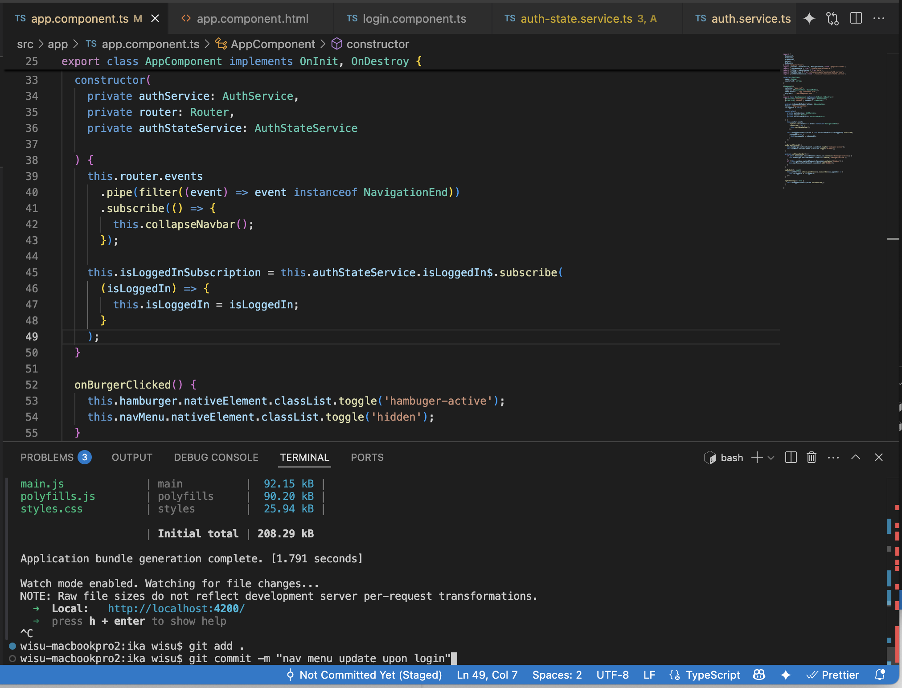The height and width of the screenshot is (688, 902).
Task: Click the TS file icon on app.component.ts tab
Action: [x=20, y=18]
